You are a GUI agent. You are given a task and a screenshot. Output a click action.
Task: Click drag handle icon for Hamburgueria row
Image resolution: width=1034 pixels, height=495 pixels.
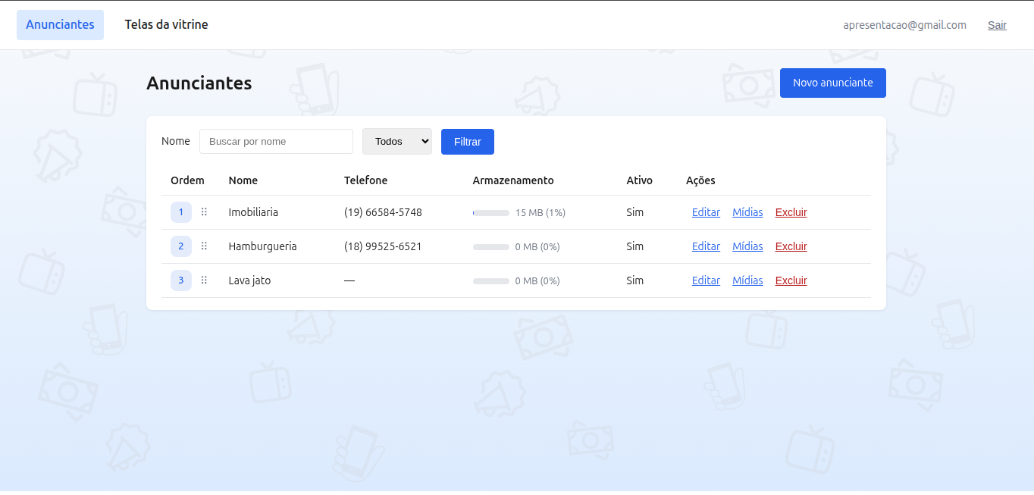tap(204, 246)
